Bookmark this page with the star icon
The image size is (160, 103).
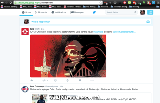pyautogui.click(x=100, y=2)
